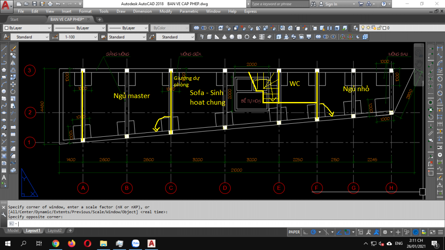Toggle Polar Tracking in status bar
Screen dimensions: 445x250
[x=313, y=232]
